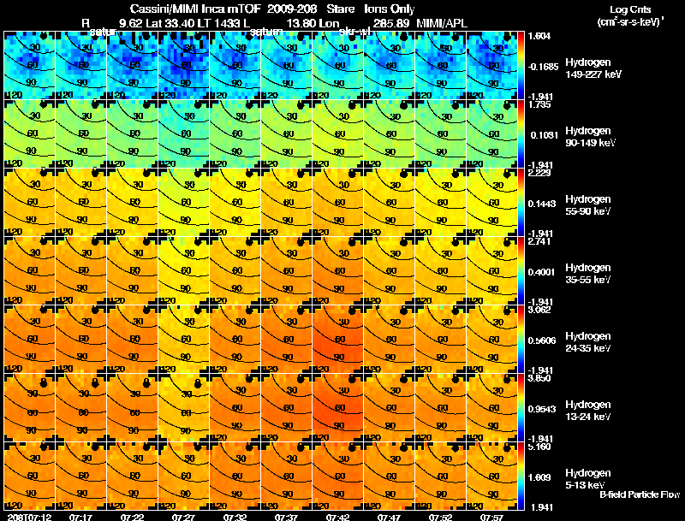
Task: Select the 13-24 keV panel at 07:17
Action: tap(80, 408)
